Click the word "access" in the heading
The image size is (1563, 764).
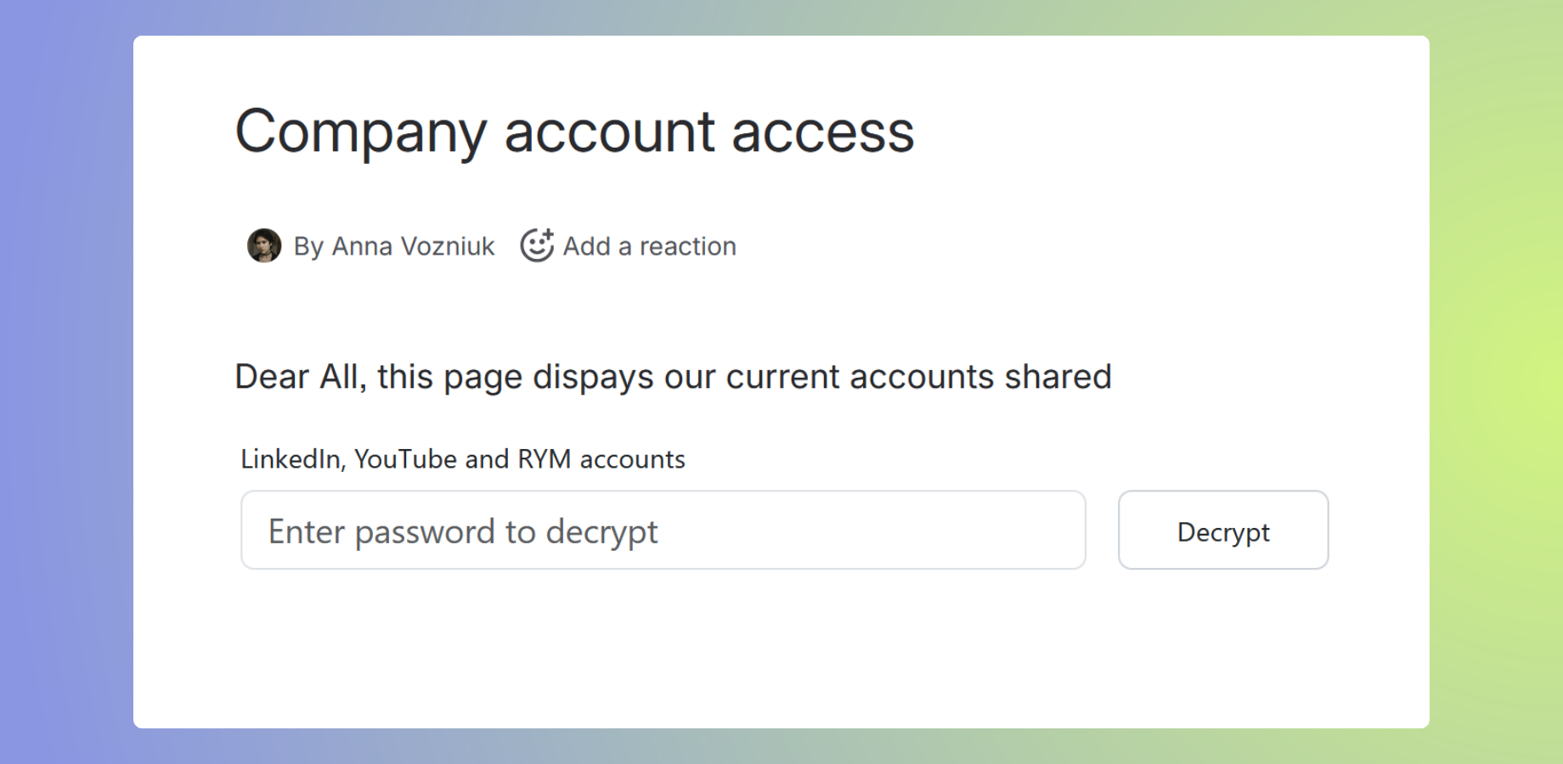(822, 132)
